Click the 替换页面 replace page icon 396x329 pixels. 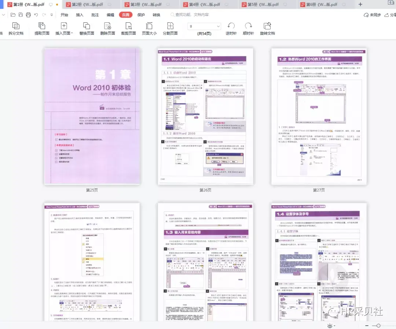[x=87, y=26]
